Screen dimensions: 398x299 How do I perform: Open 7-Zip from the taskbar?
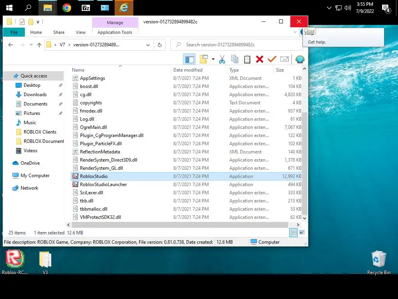click(86, 8)
